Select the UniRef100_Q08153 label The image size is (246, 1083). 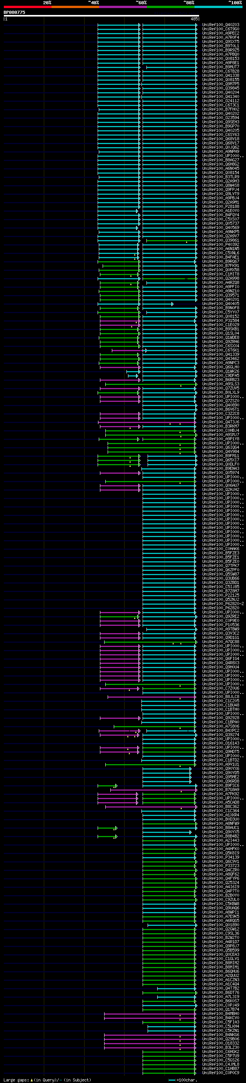(x=221, y=58)
